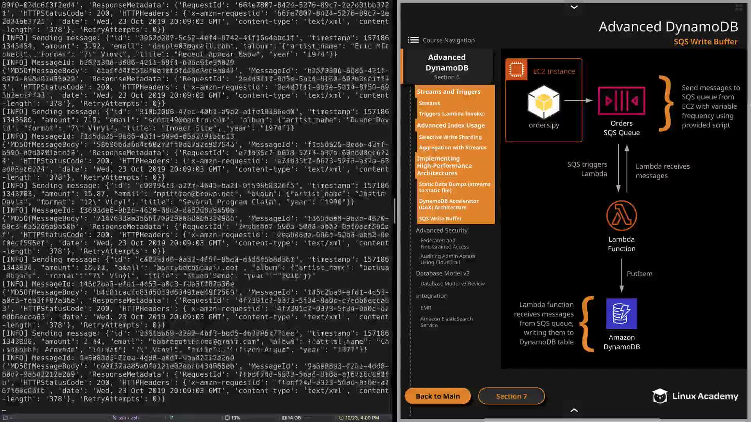Image resolution: width=751 pixels, height=422 pixels.
Task: Click the Amazon DynamoDB icon
Action: point(621,313)
